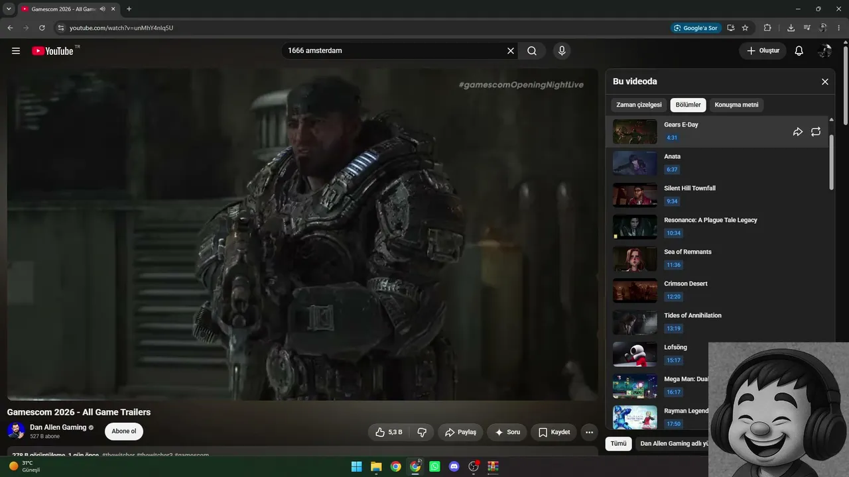849x477 pixels.
Task: Click the Lofsöng chapter title
Action: (x=675, y=347)
